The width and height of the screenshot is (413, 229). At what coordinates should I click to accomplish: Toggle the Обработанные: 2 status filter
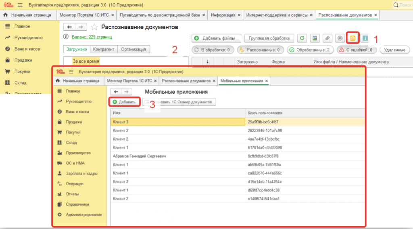tap(310, 50)
